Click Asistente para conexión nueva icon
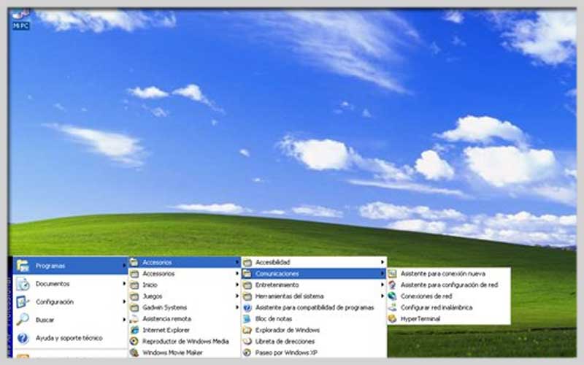584x365 pixels. pyautogui.click(x=392, y=274)
